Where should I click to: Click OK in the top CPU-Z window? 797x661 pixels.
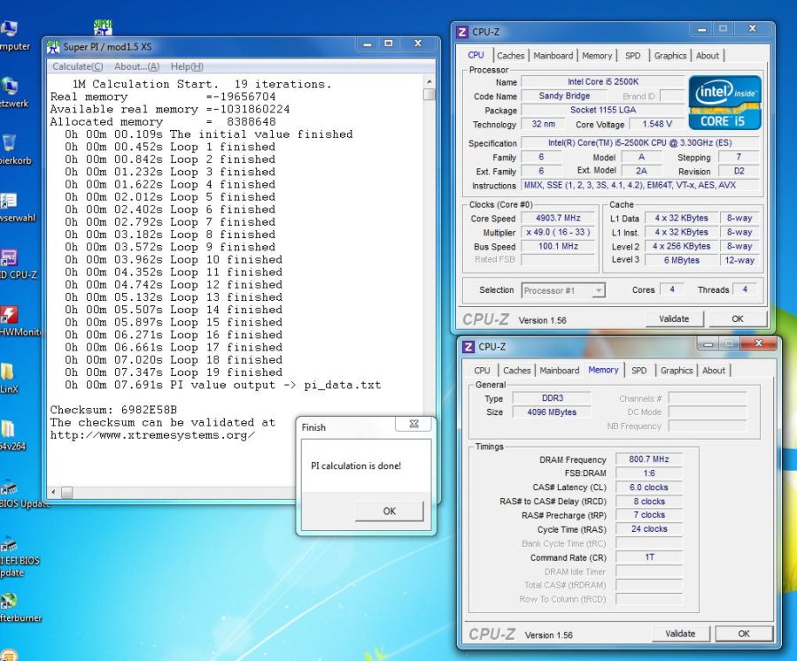click(x=738, y=319)
